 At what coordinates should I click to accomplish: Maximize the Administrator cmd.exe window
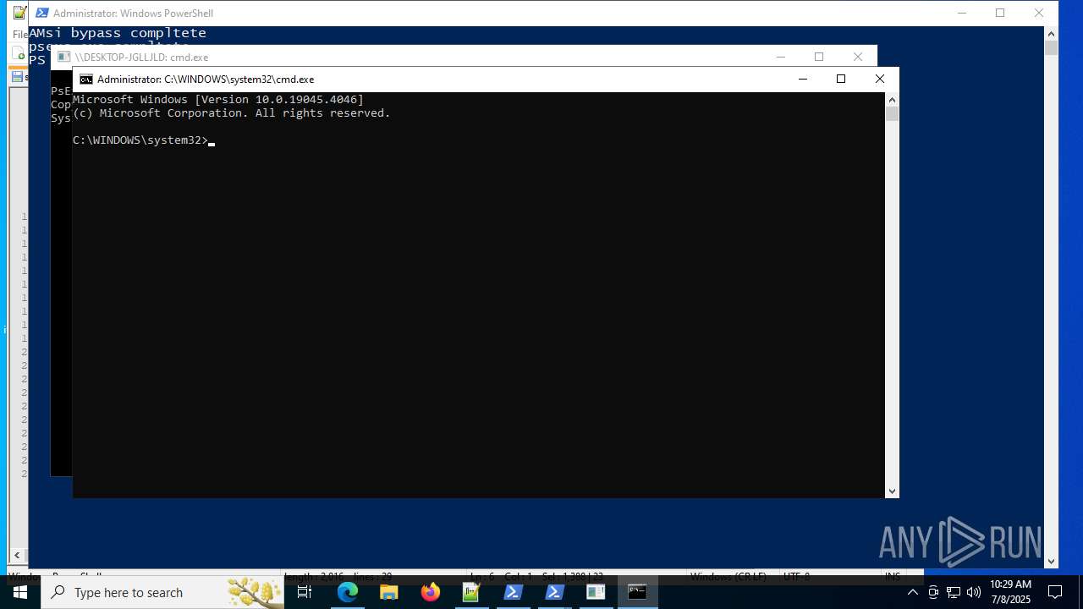coord(840,79)
